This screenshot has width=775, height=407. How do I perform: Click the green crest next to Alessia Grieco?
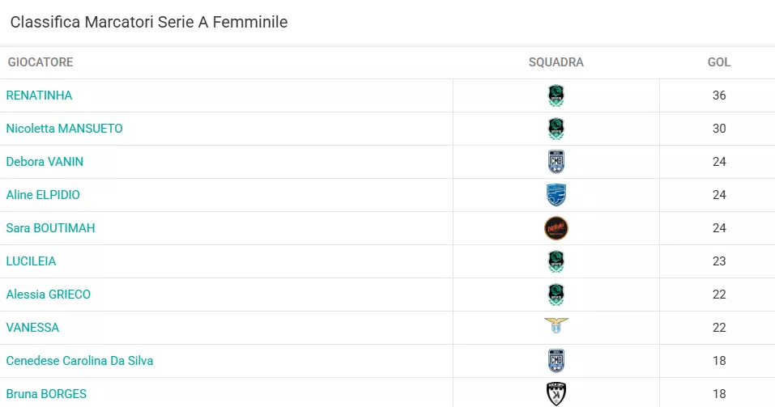click(556, 295)
